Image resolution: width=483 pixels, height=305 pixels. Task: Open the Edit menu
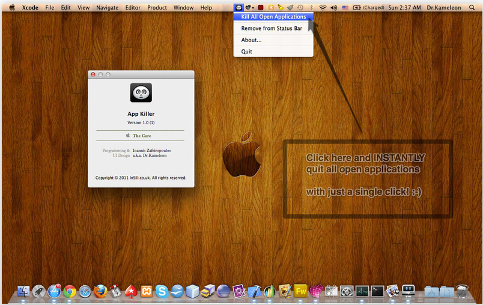click(65, 8)
